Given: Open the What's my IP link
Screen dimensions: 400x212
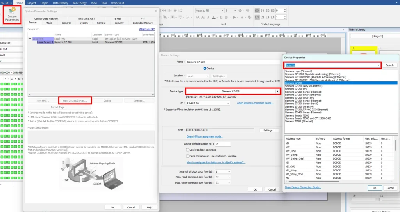Looking at the screenshot, I should (x=146, y=29).
